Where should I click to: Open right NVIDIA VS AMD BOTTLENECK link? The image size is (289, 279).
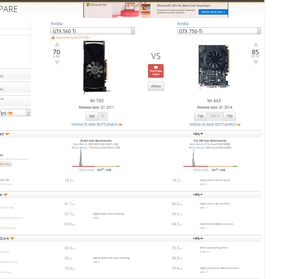pos(215,125)
